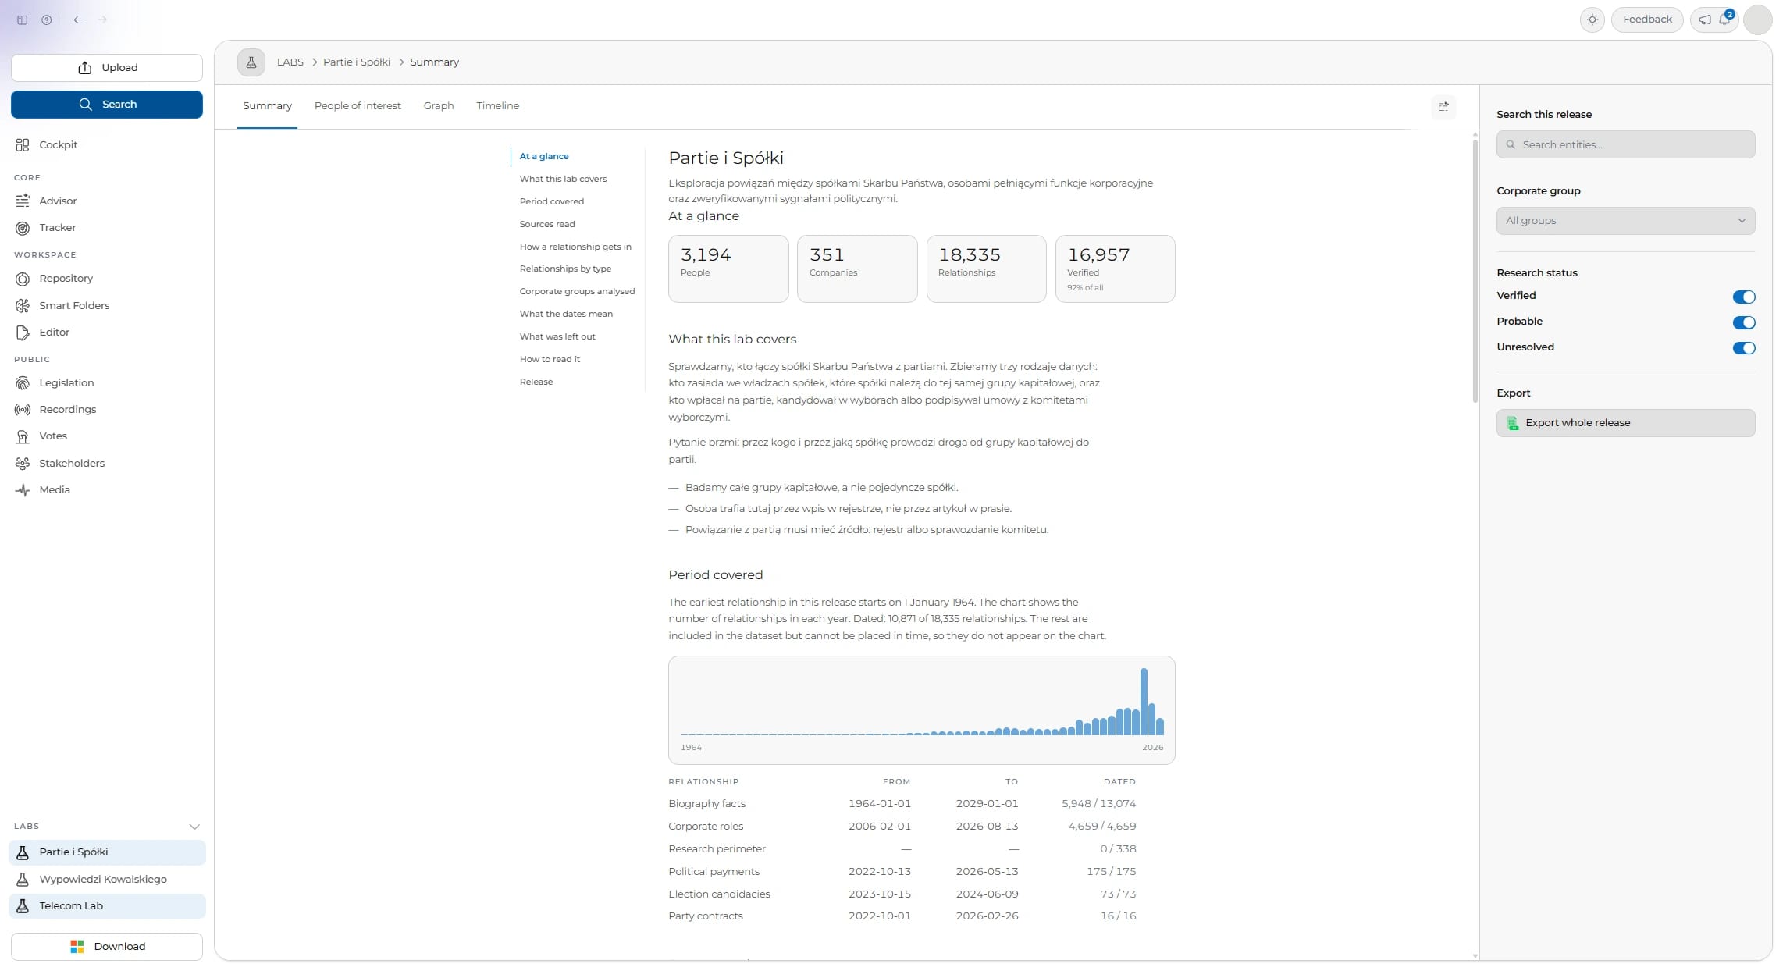
Task: Click the blue Search button
Action: pos(107,105)
